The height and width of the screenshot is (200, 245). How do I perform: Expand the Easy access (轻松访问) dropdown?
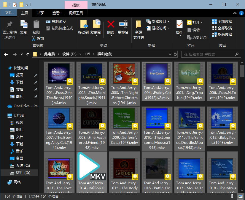click(x=168, y=28)
